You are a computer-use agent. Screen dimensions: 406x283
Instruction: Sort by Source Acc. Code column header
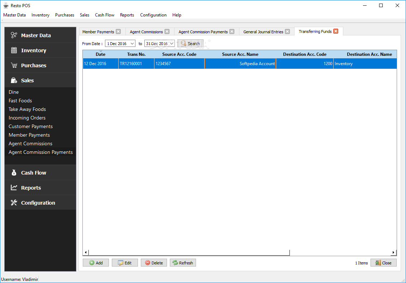[179, 54]
